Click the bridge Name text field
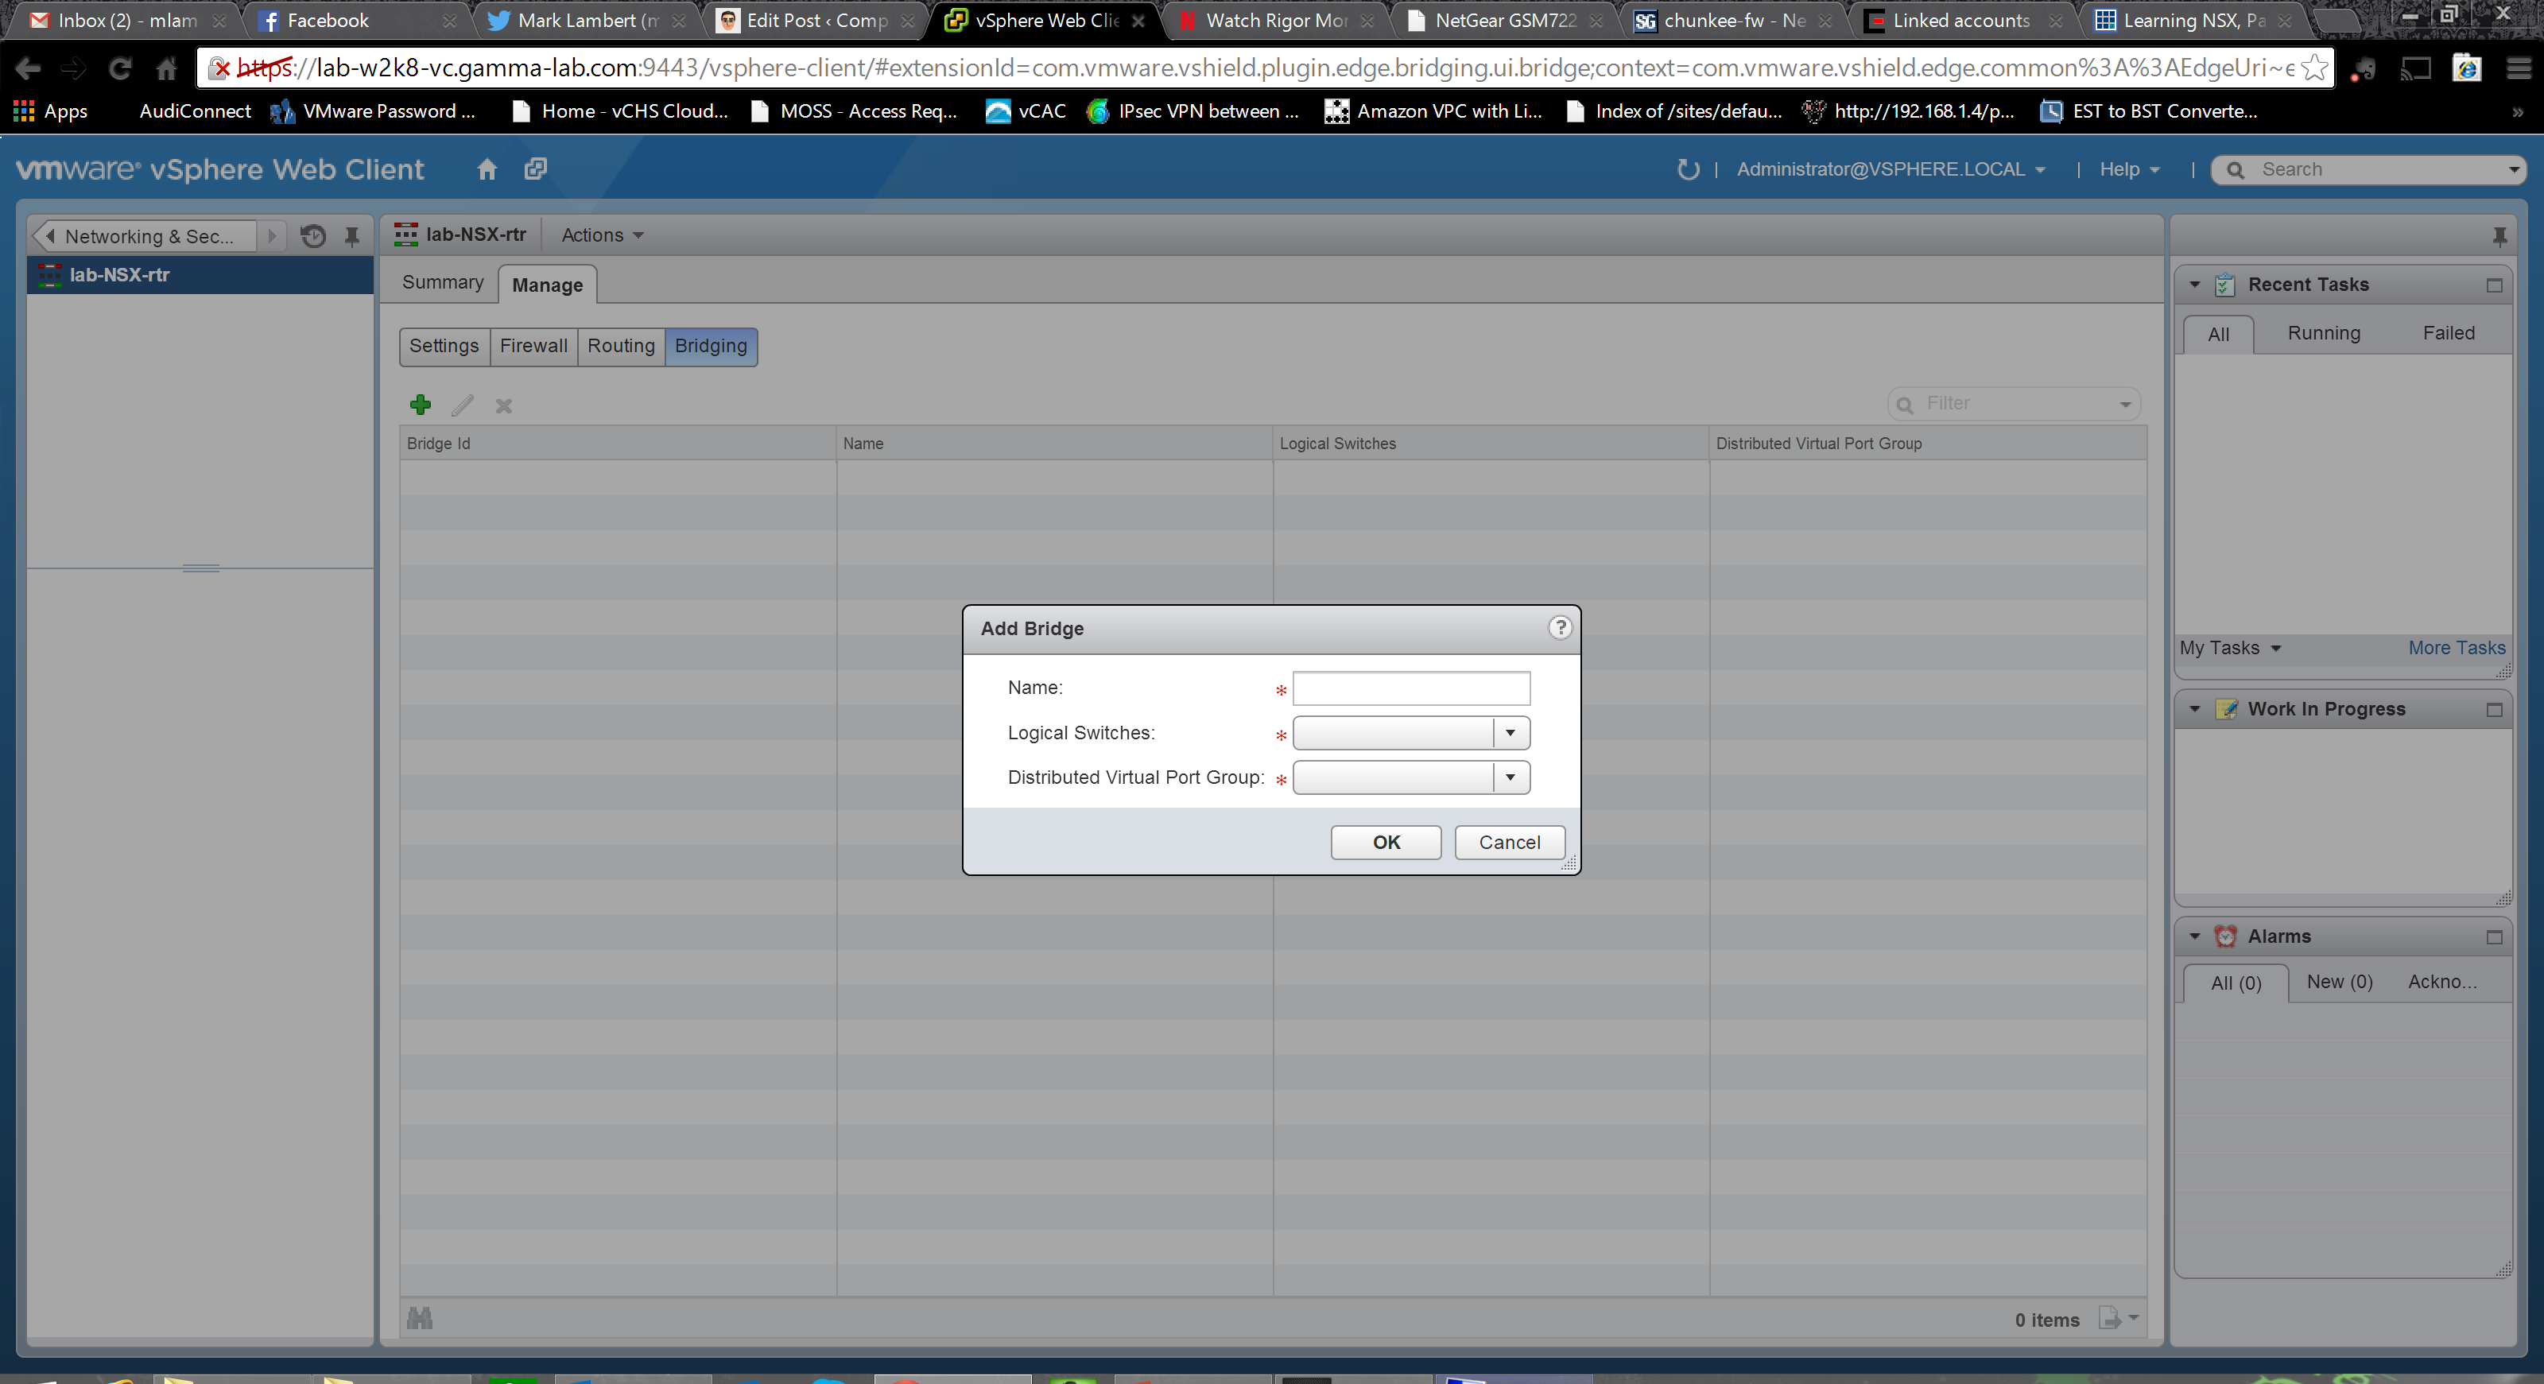 tap(1410, 688)
